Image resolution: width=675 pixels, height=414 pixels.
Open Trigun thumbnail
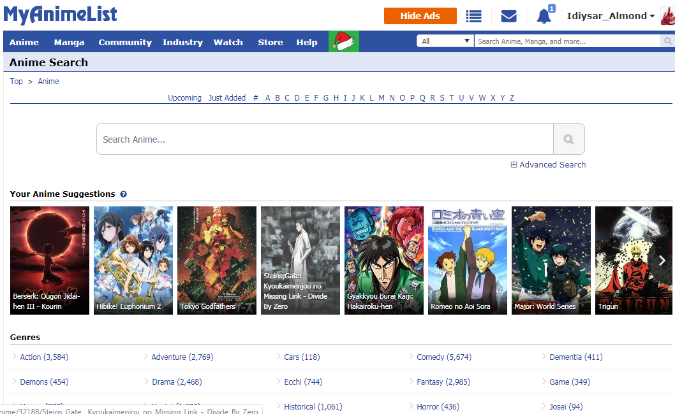(x=634, y=261)
